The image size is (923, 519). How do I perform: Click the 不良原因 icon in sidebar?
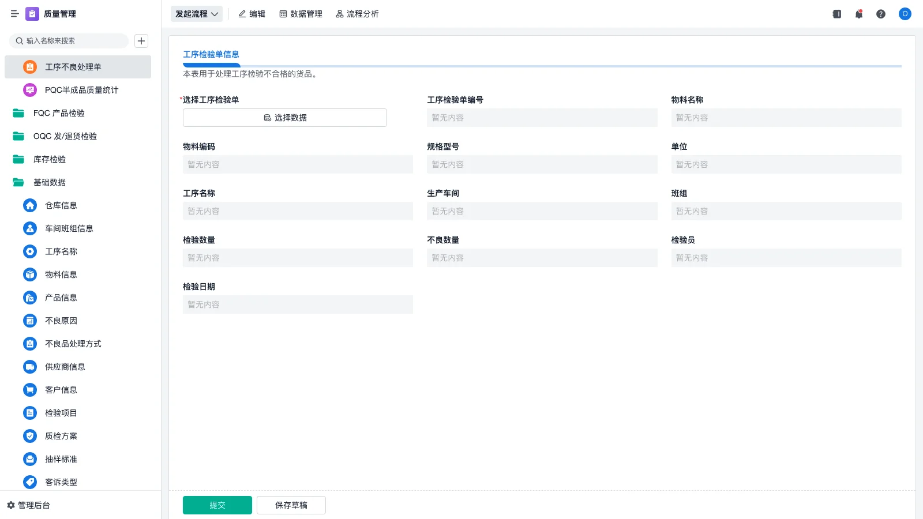(30, 321)
